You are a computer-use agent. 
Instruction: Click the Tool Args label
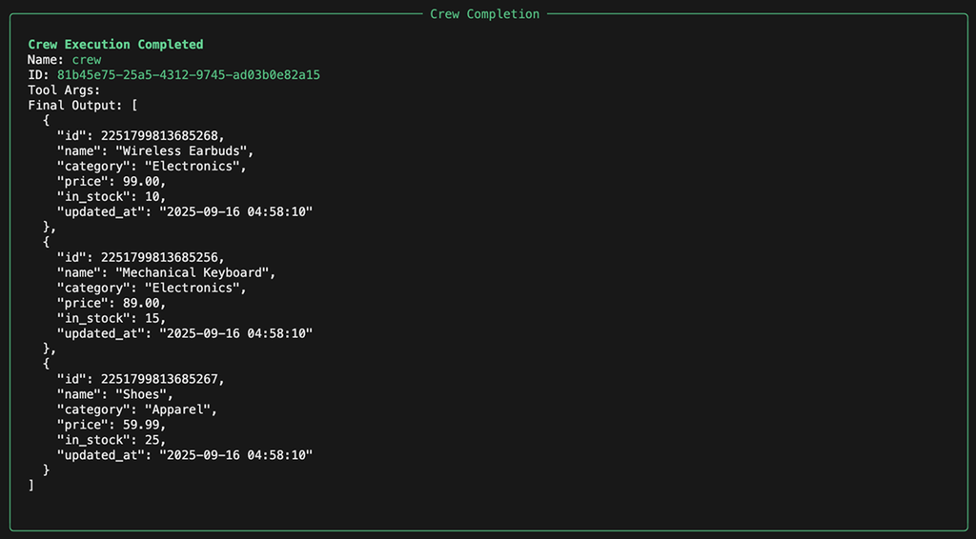coord(64,90)
